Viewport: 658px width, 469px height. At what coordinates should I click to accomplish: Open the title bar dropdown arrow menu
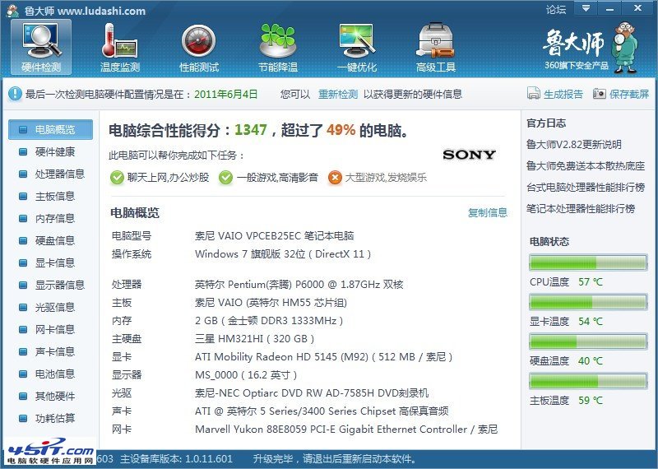[x=586, y=8]
